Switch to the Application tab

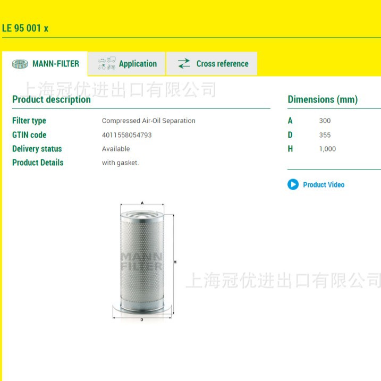coord(126,64)
